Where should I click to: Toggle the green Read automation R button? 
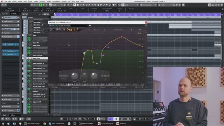pyautogui.click(x=41, y=5)
